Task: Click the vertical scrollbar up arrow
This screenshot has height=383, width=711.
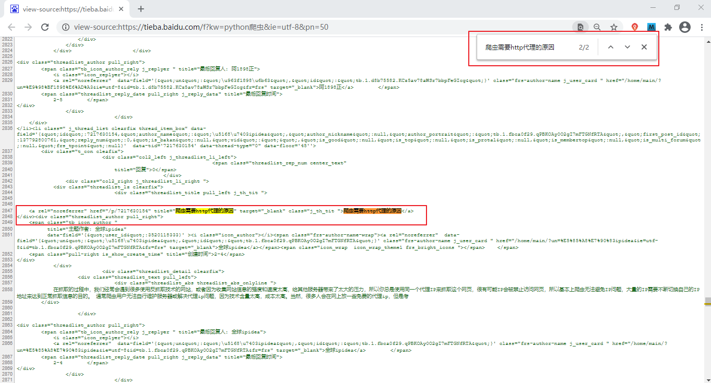Action: [x=707, y=41]
